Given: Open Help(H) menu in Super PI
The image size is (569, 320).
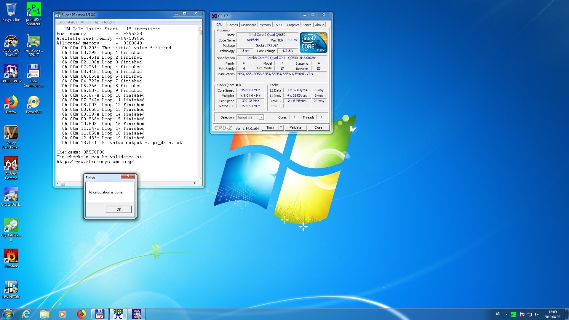Looking at the screenshot, I should click(x=108, y=22).
